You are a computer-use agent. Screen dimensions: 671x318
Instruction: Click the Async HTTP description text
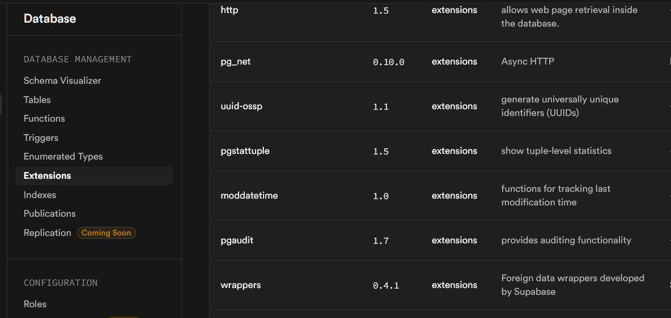528,62
